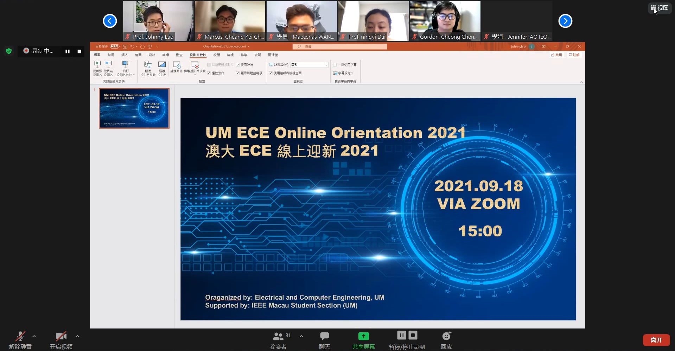675x351 pixels.
Task: Stop recording in bottom Zoom toolbar
Action: [413, 335]
